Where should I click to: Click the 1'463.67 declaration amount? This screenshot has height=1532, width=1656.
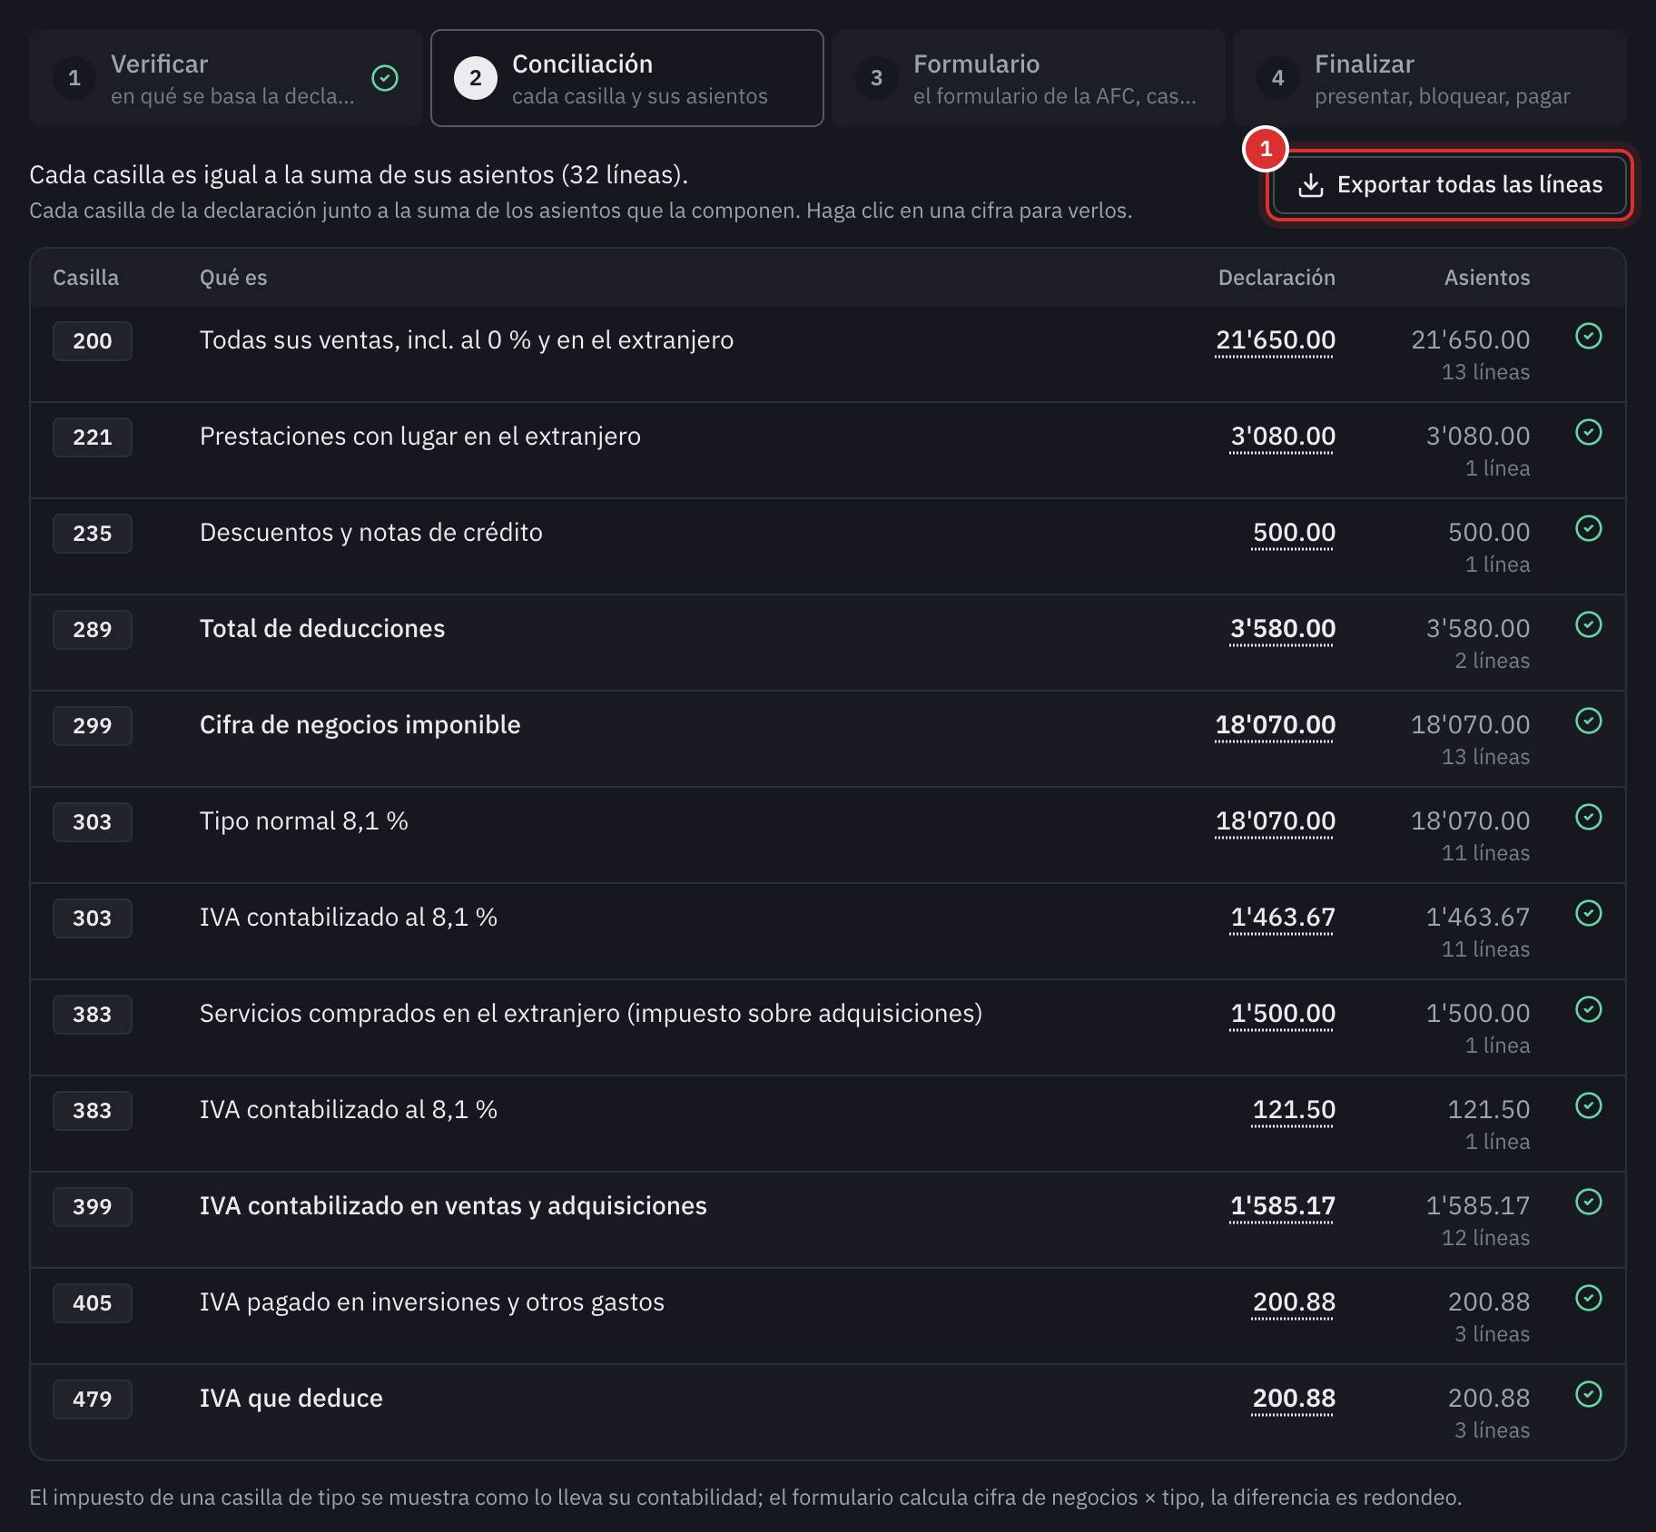(1282, 918)
